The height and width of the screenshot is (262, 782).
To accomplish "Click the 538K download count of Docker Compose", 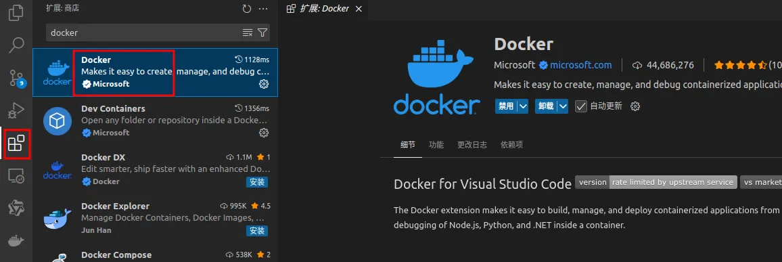I will point(239,255).
